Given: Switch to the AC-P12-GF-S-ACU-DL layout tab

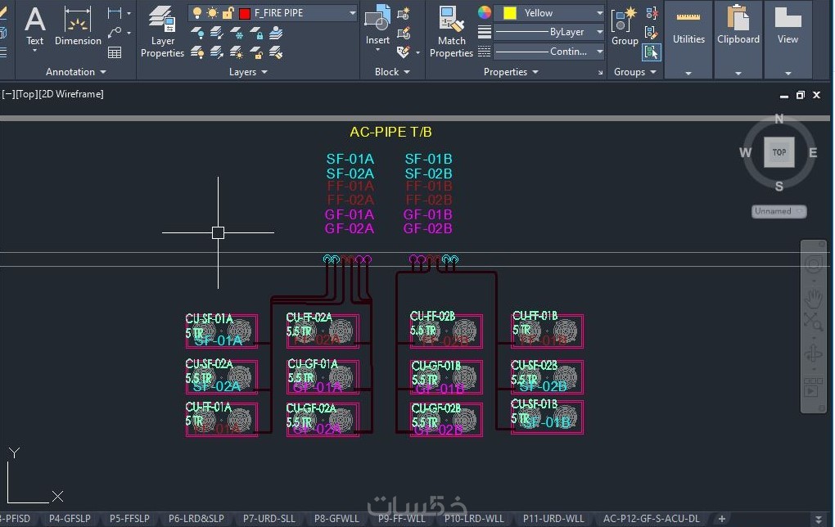Looking at the screenshot, I should (x=652, y=519).
